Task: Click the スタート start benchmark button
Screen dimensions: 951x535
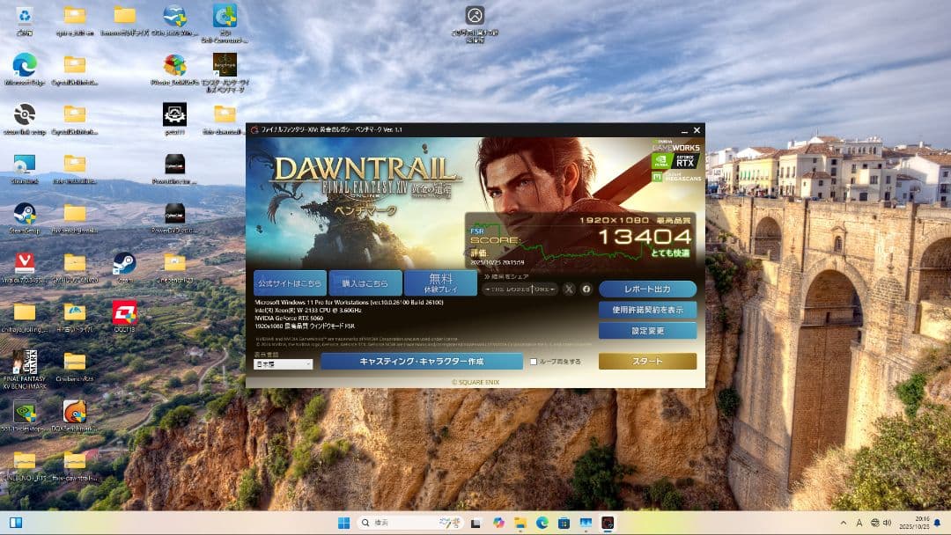Action: coord(647,362)
